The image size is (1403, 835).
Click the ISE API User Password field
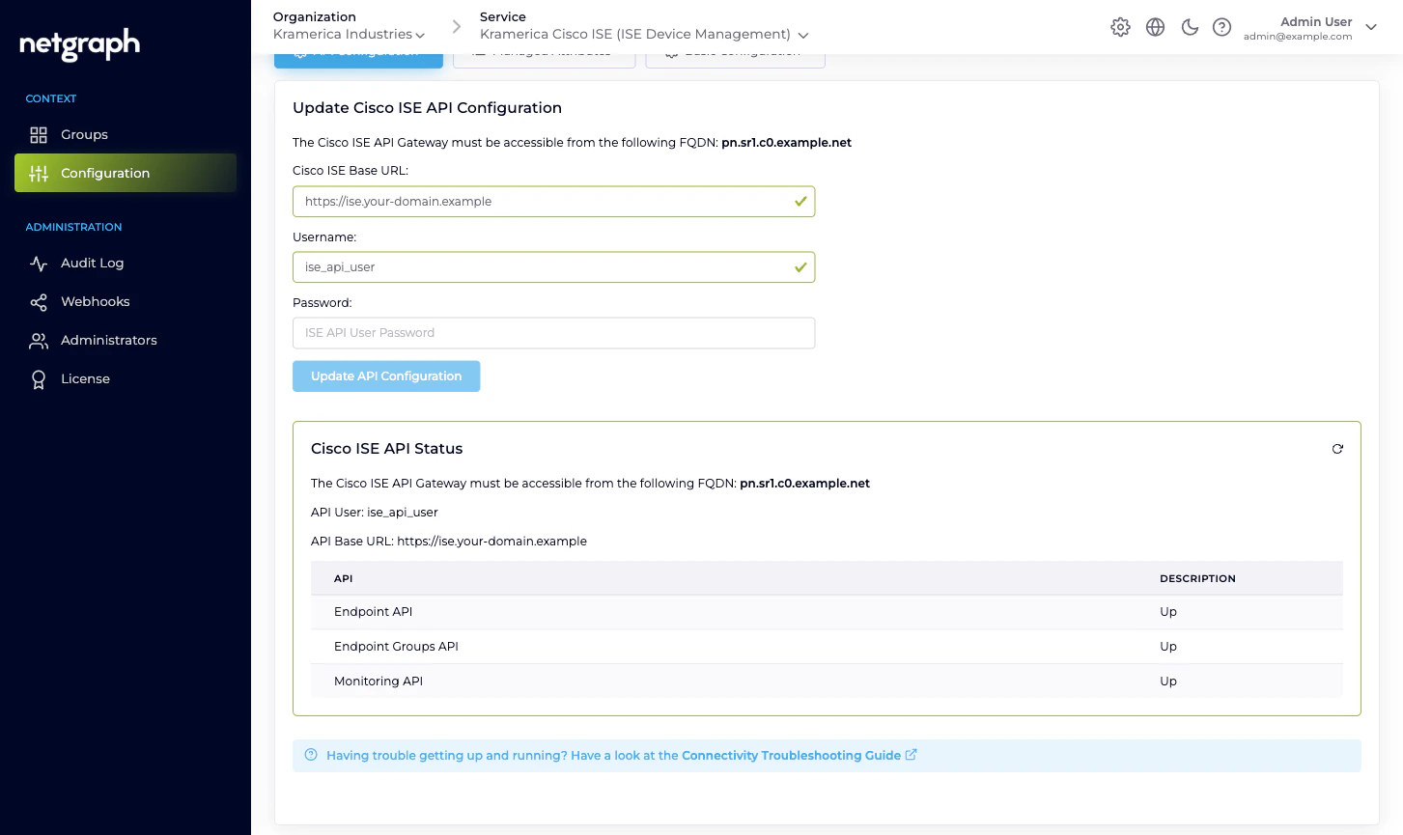[x=553, y=332]
